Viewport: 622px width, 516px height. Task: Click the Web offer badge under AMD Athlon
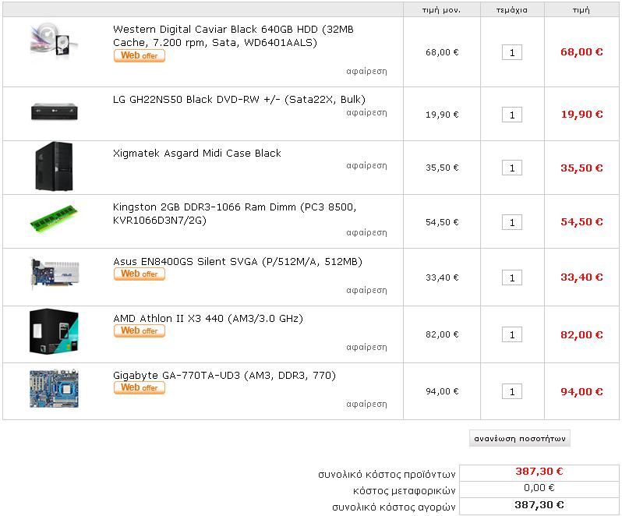click(x=140, y=330)
